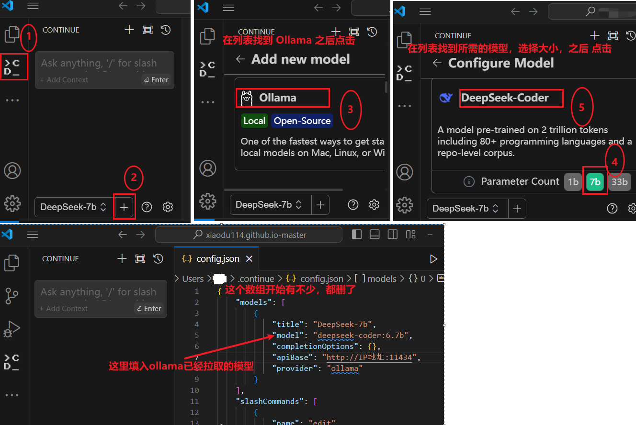Open DeepSeek-7b model selector, top-left window

73,207
